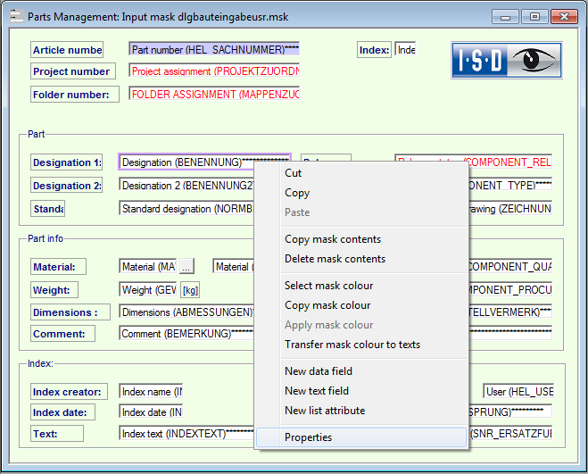The image size is (588, 474).
Task: Choose Delete mask contents
Action: click(335, 259)
